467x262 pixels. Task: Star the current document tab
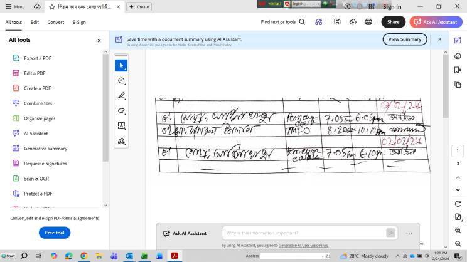[51, 6]
